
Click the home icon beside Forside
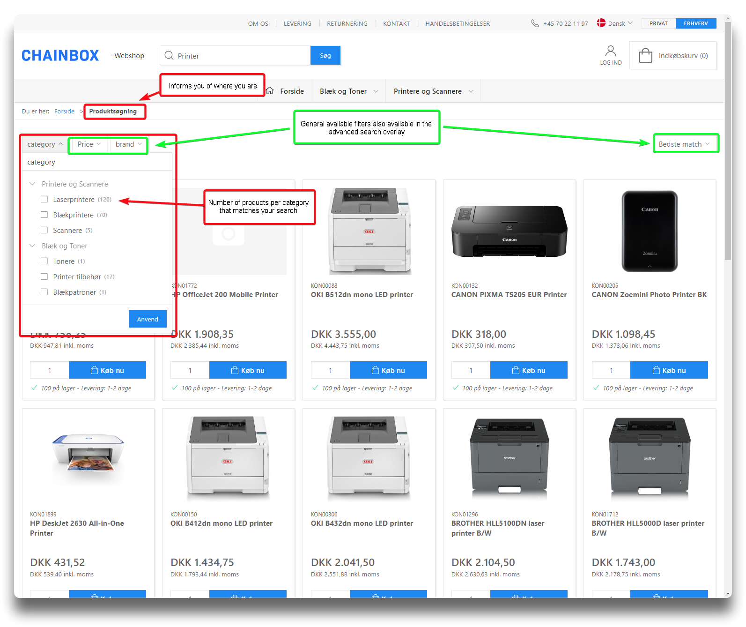coord(270,91)
